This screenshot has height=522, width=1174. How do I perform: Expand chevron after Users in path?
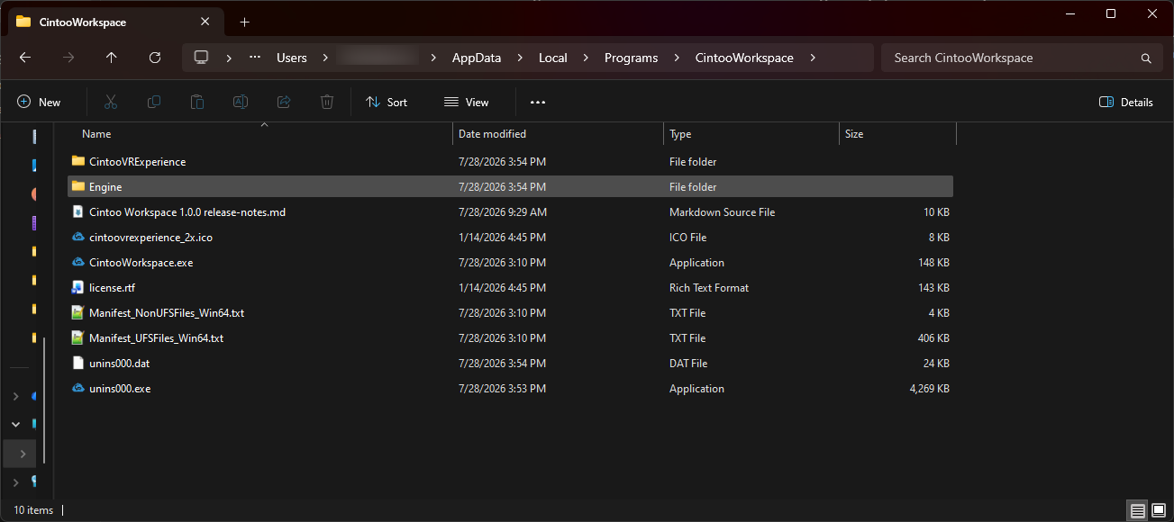tap(325, 58)
